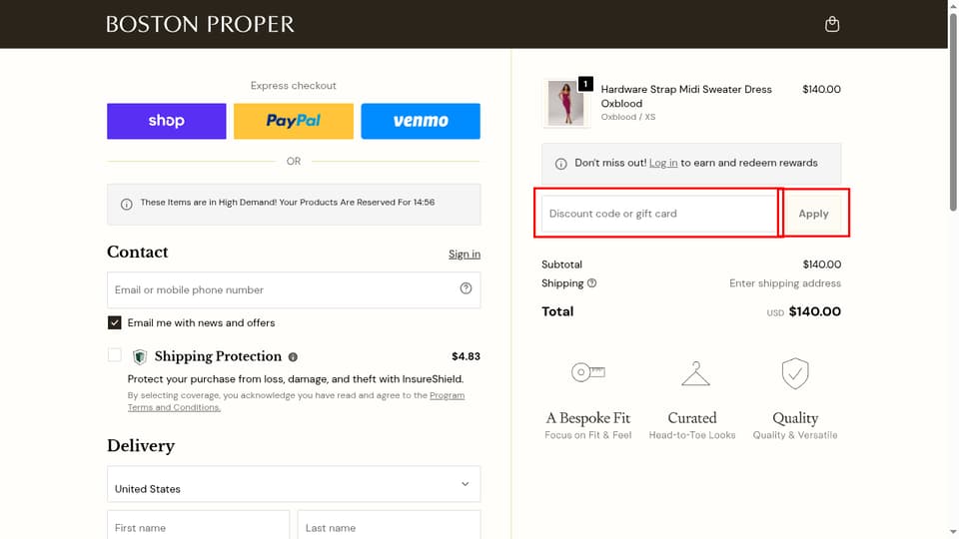
Task: Click the $4.83 Shipping Protection price
Action: point(467,356)
